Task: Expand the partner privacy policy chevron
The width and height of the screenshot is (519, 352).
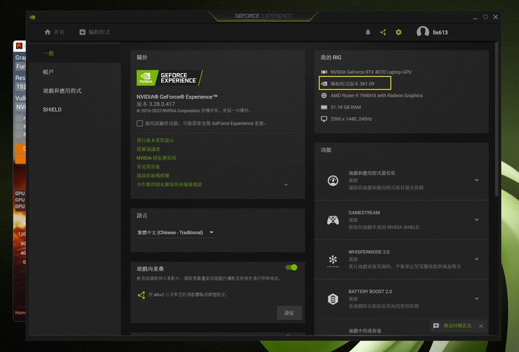Action: click(x=286, y=185)
